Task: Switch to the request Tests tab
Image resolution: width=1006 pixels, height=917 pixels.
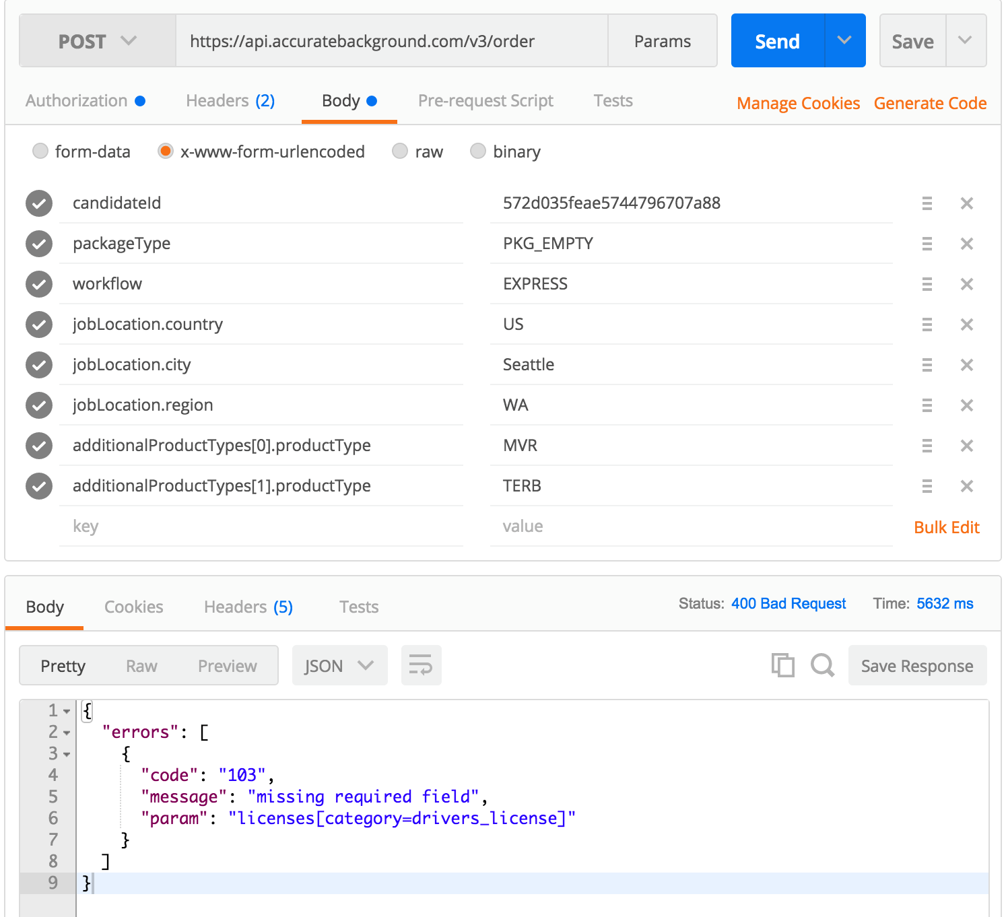Action: click(613, 101)
